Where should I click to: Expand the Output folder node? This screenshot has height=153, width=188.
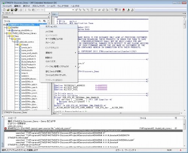coord(17,45)
